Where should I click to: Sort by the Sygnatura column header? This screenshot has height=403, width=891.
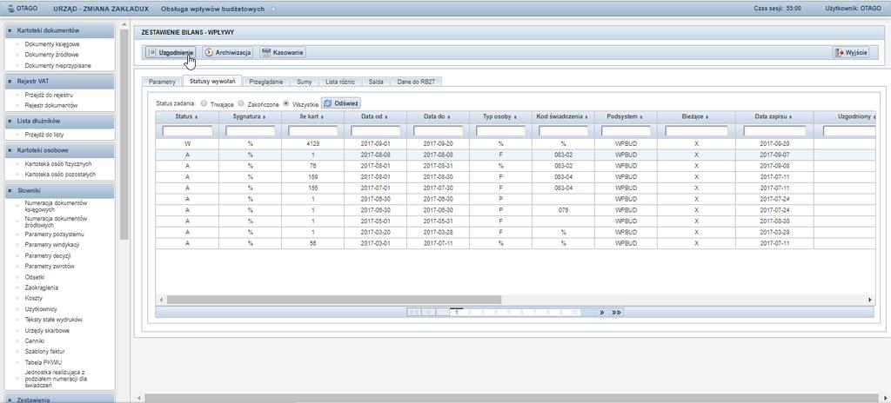coord(250,116)
